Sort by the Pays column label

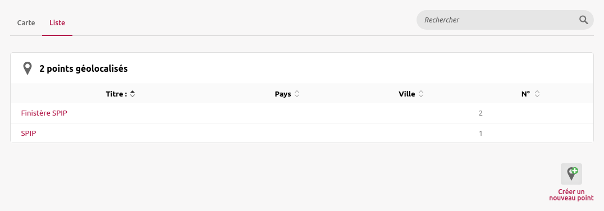click(x=283, y=94)
